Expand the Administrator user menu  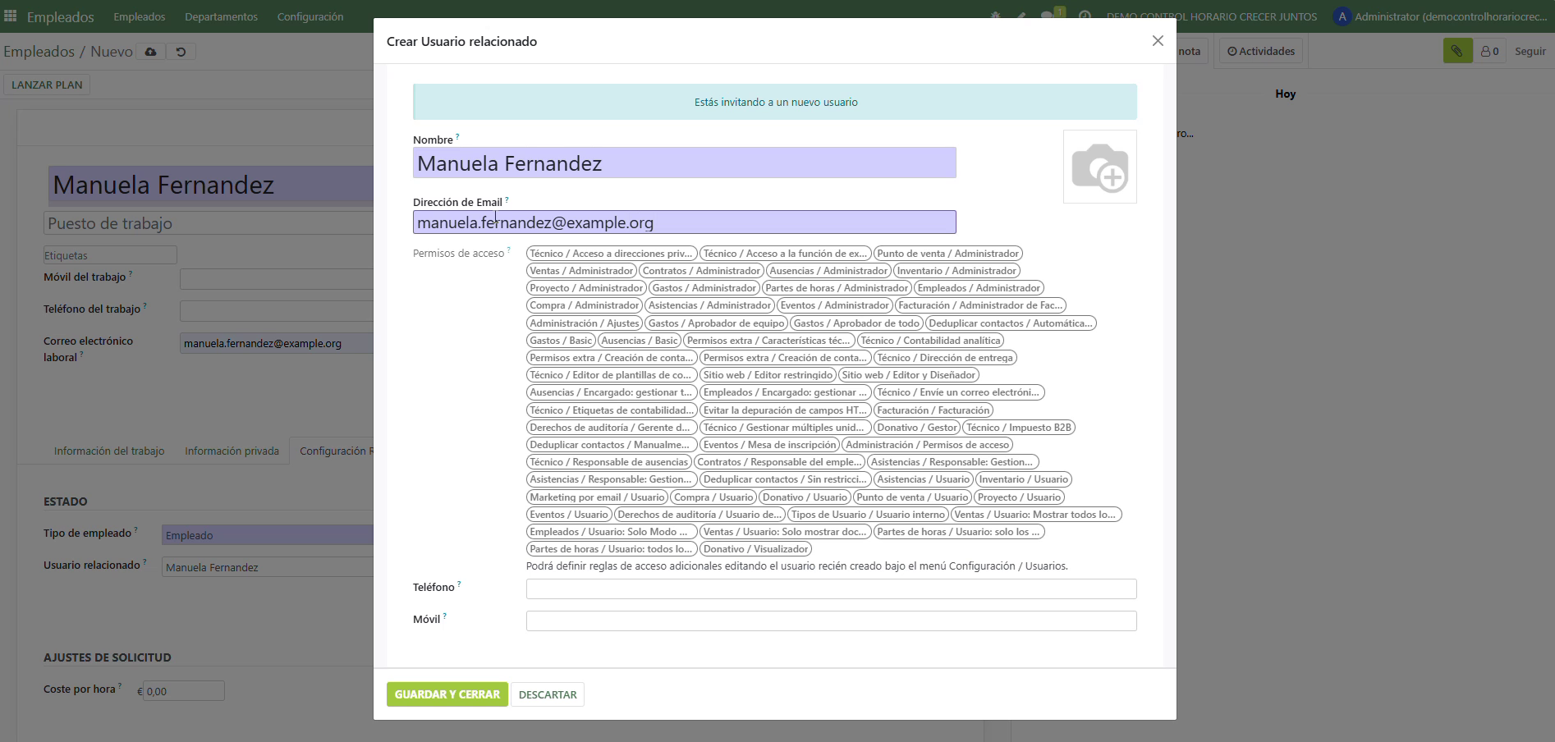coord(1441,16)
